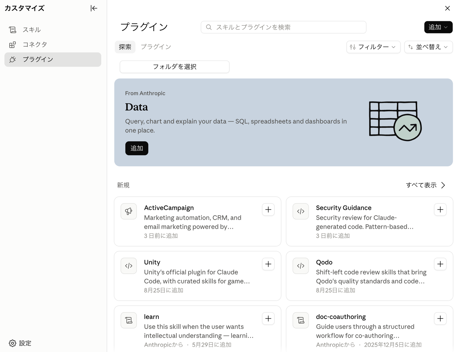Expand すべて表示 for new plugins
This screenshot has width=458, height=352.
click(x=426, y=185)
